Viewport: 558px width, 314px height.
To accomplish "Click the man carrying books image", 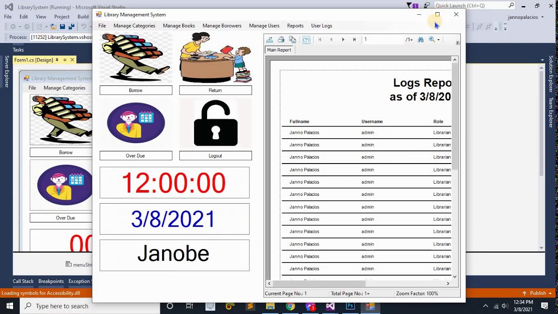I will tap(136, 57).
